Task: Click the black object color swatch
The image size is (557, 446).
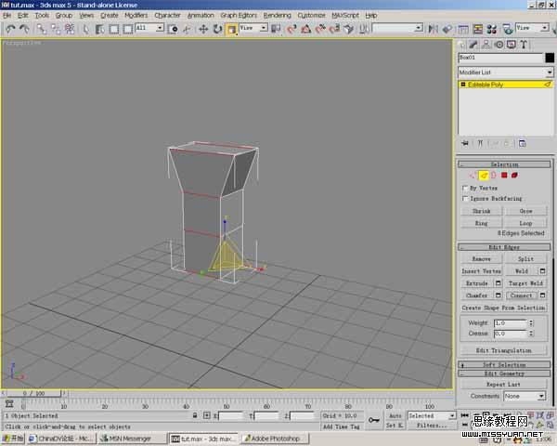Action: pos(550,58)
